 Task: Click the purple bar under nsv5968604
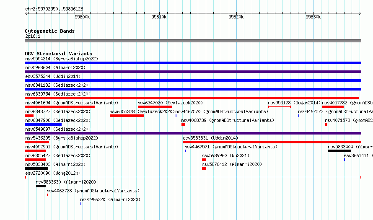pyautogui.click(x=193, y=72)
